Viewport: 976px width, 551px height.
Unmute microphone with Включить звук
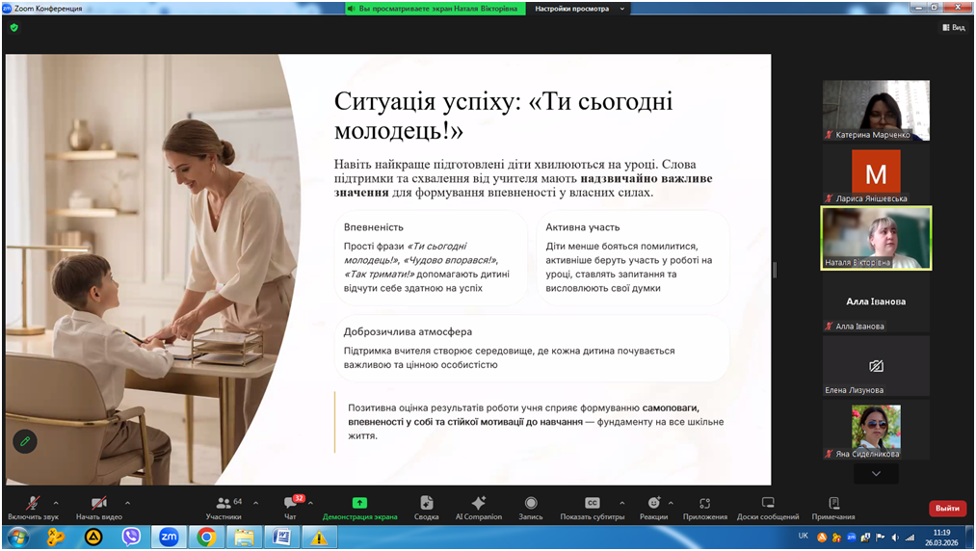click(x=33, y=504)
